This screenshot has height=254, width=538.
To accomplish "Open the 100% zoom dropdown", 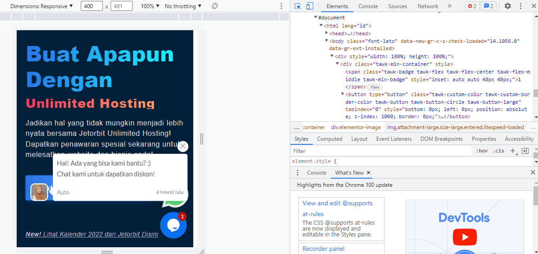I will pyautogui.click(x=150, y=6).
